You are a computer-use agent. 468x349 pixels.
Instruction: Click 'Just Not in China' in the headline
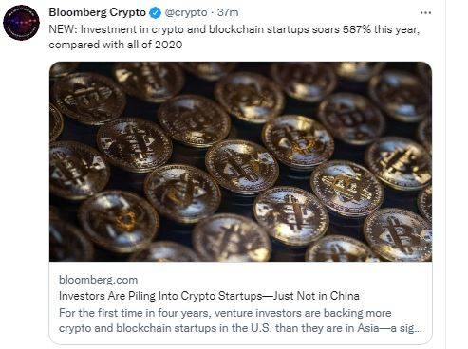tap(316, 296)
